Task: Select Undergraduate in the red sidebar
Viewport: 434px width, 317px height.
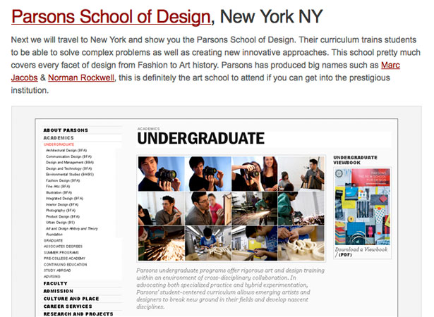Action: [x=59, y=144]
